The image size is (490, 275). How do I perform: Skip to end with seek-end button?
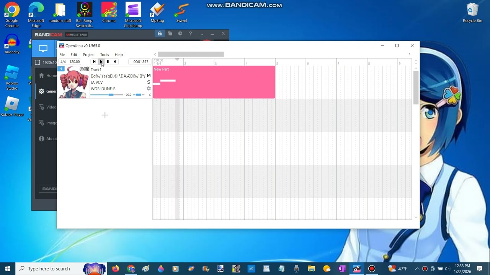(x=115, y=61)
